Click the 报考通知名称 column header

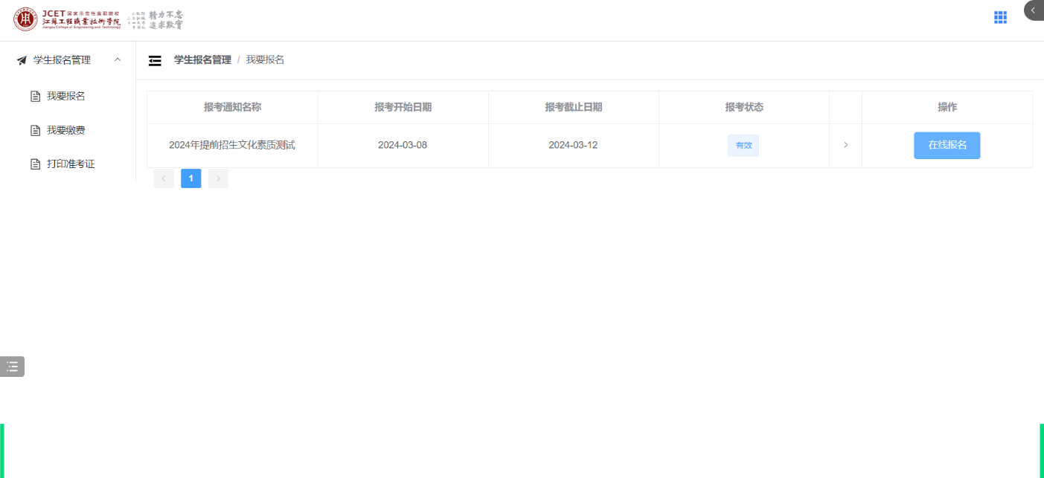pos(232,107)
